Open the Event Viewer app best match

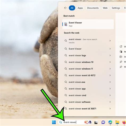(x=88, y=24)
